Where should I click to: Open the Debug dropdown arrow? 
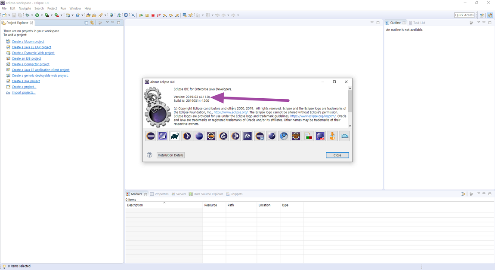coord(32,15)
